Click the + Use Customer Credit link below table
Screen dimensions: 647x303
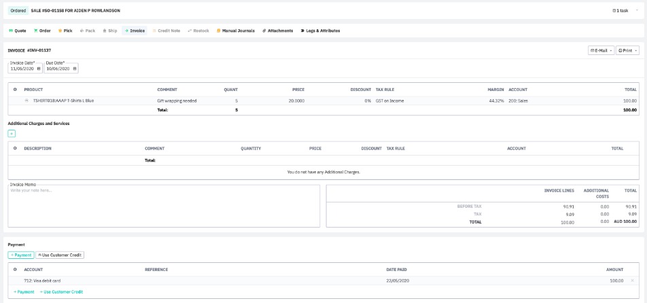(61, 291)
